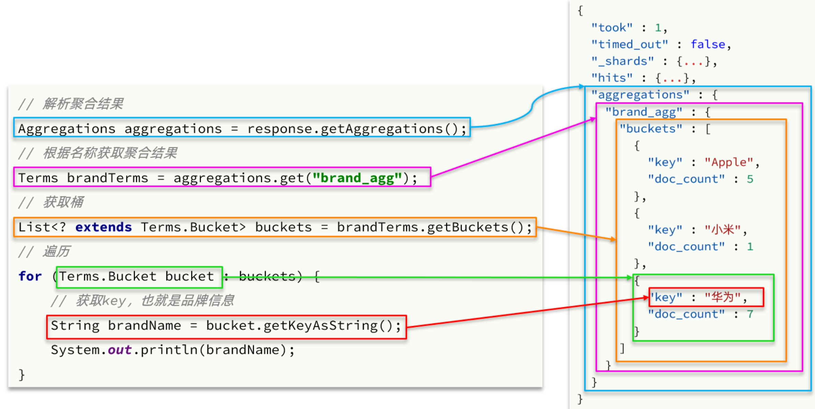Click the List buckets getBuckets code line
Image resolution: width=815 pixels, height=409 pixels.
tap(274, 227)
